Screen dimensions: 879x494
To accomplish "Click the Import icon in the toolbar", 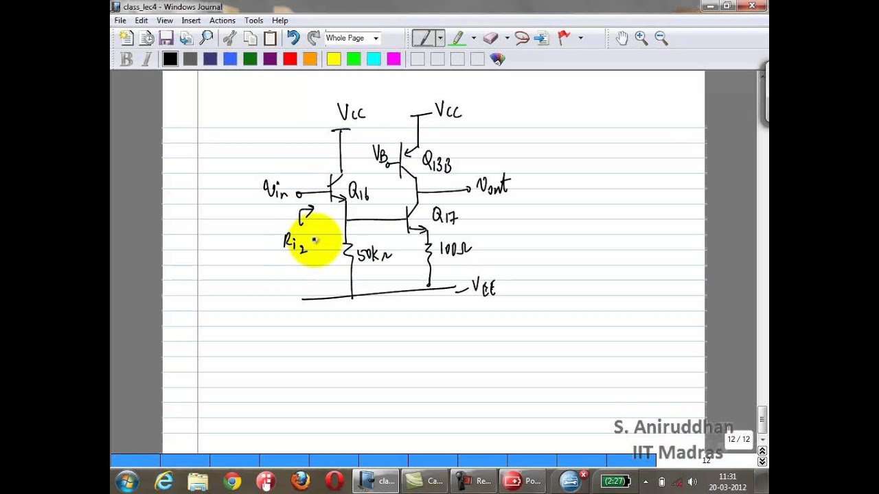I will [186, 38].
